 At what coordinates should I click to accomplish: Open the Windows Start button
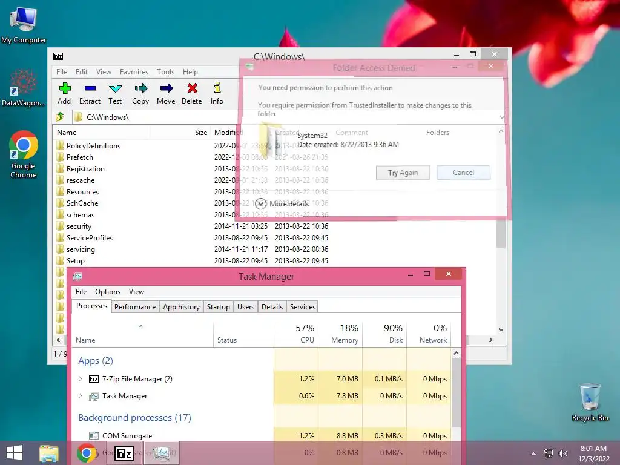coord(15,453)
